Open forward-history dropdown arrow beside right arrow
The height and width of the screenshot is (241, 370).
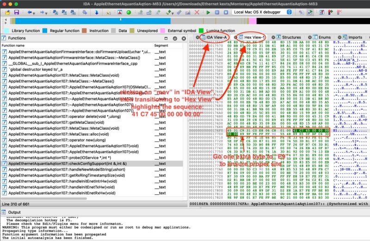click(46, 13)
